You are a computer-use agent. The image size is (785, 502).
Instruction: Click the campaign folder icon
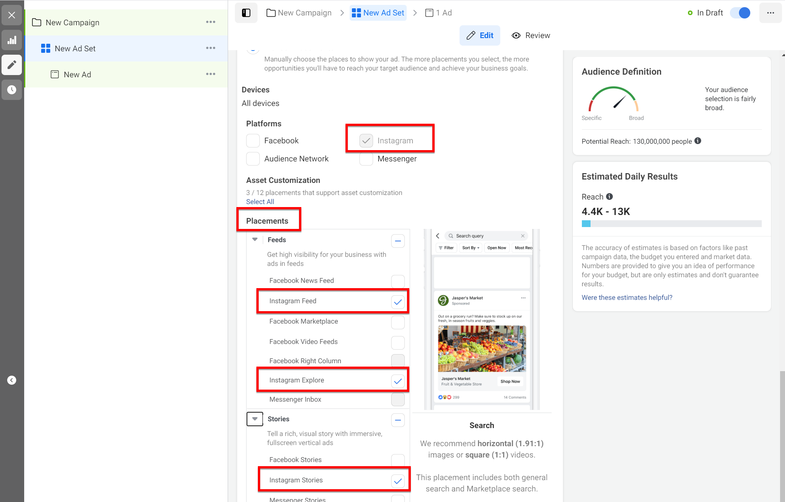[x=36, y=22]
